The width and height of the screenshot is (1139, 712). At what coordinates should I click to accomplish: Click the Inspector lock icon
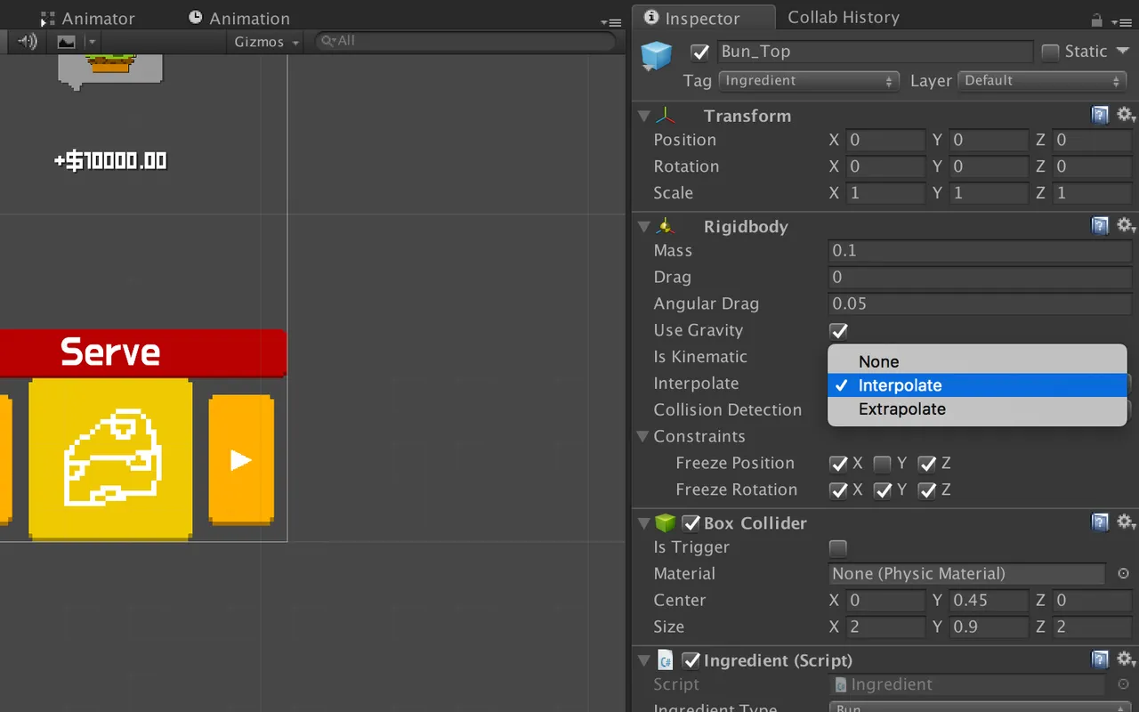pos(1097,20)
